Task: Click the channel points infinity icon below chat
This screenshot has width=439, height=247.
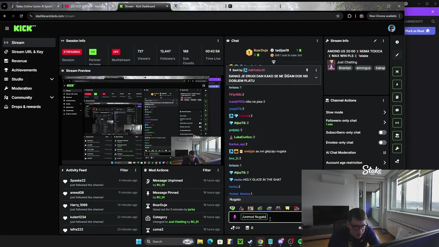Action: [x=236, y=228]
